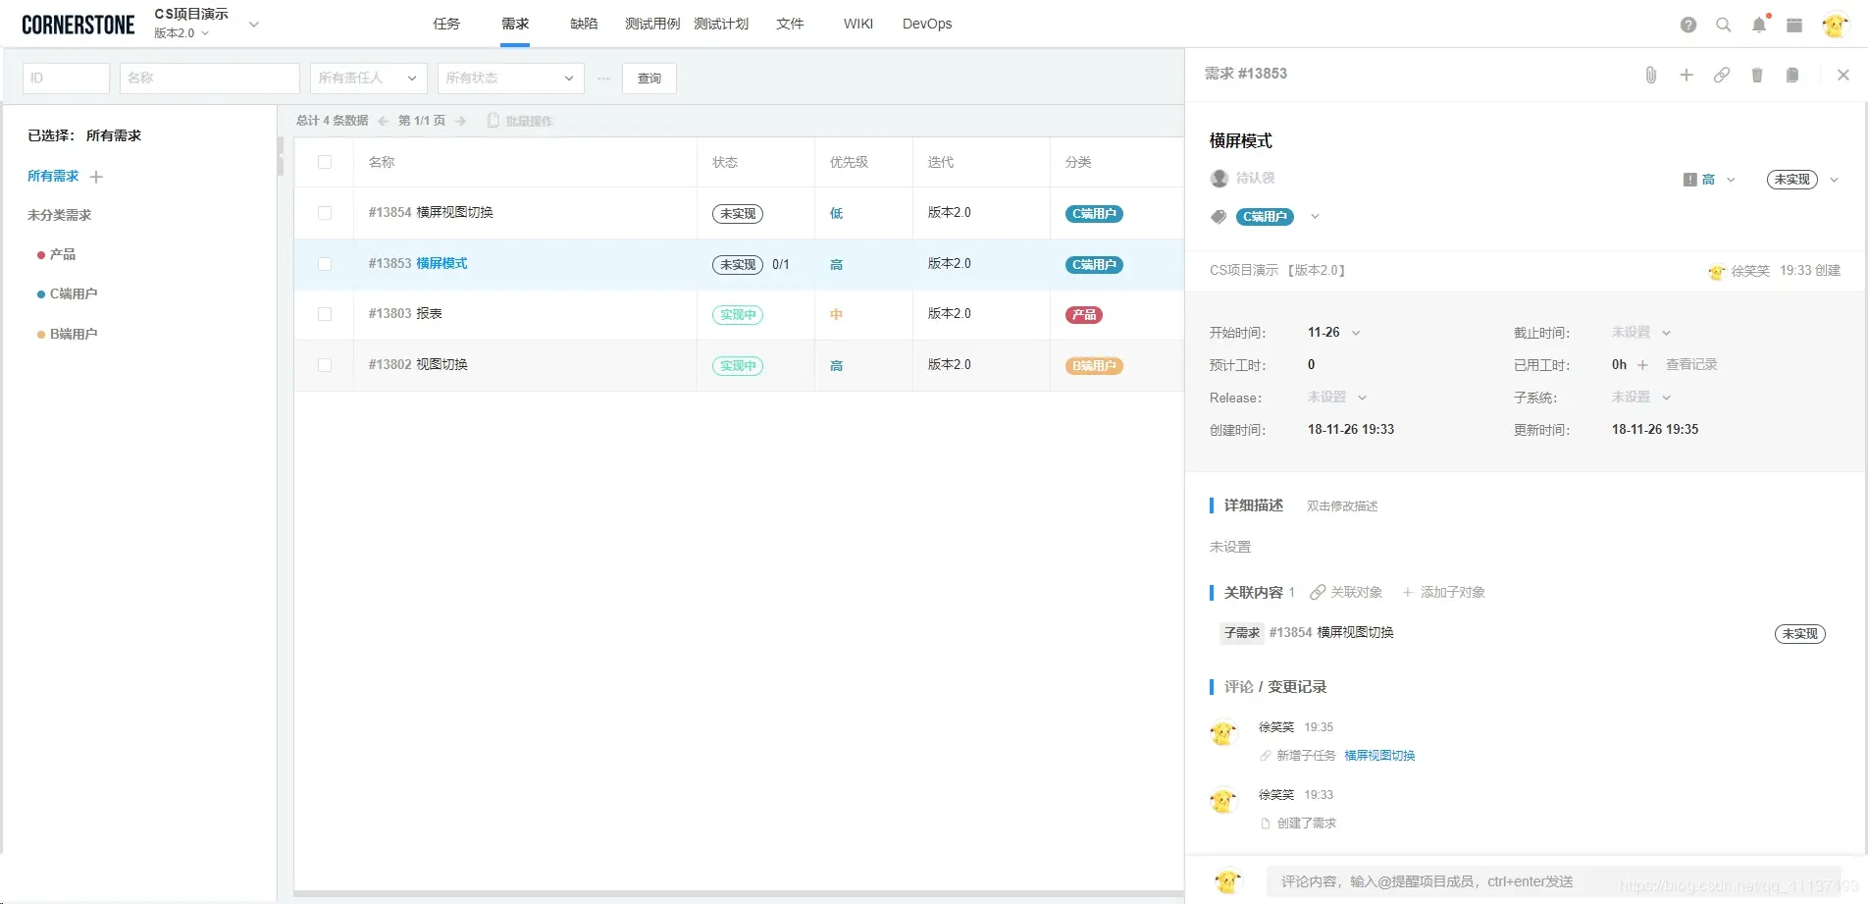Close the requirement #13853 detail panel
Screen dimensions: 1868x904
pos(1843,75)
